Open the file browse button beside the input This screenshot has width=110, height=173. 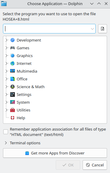pyautogui.click(x=103, y=29)
